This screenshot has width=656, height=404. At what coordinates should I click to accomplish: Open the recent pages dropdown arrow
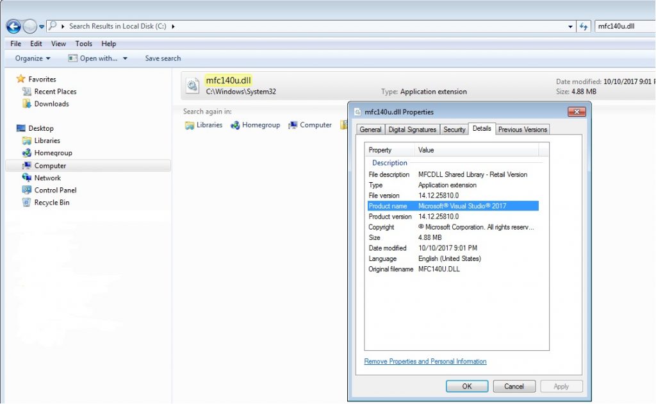click(x=42, y=26)
